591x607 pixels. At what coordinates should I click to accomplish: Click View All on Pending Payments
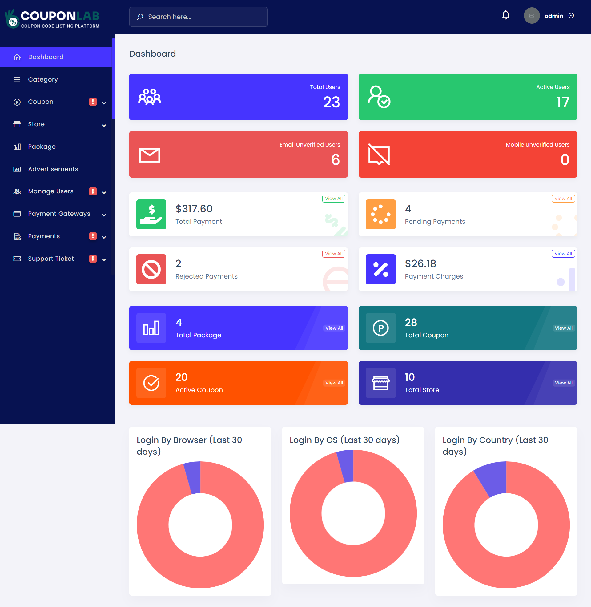pos(563,199)
